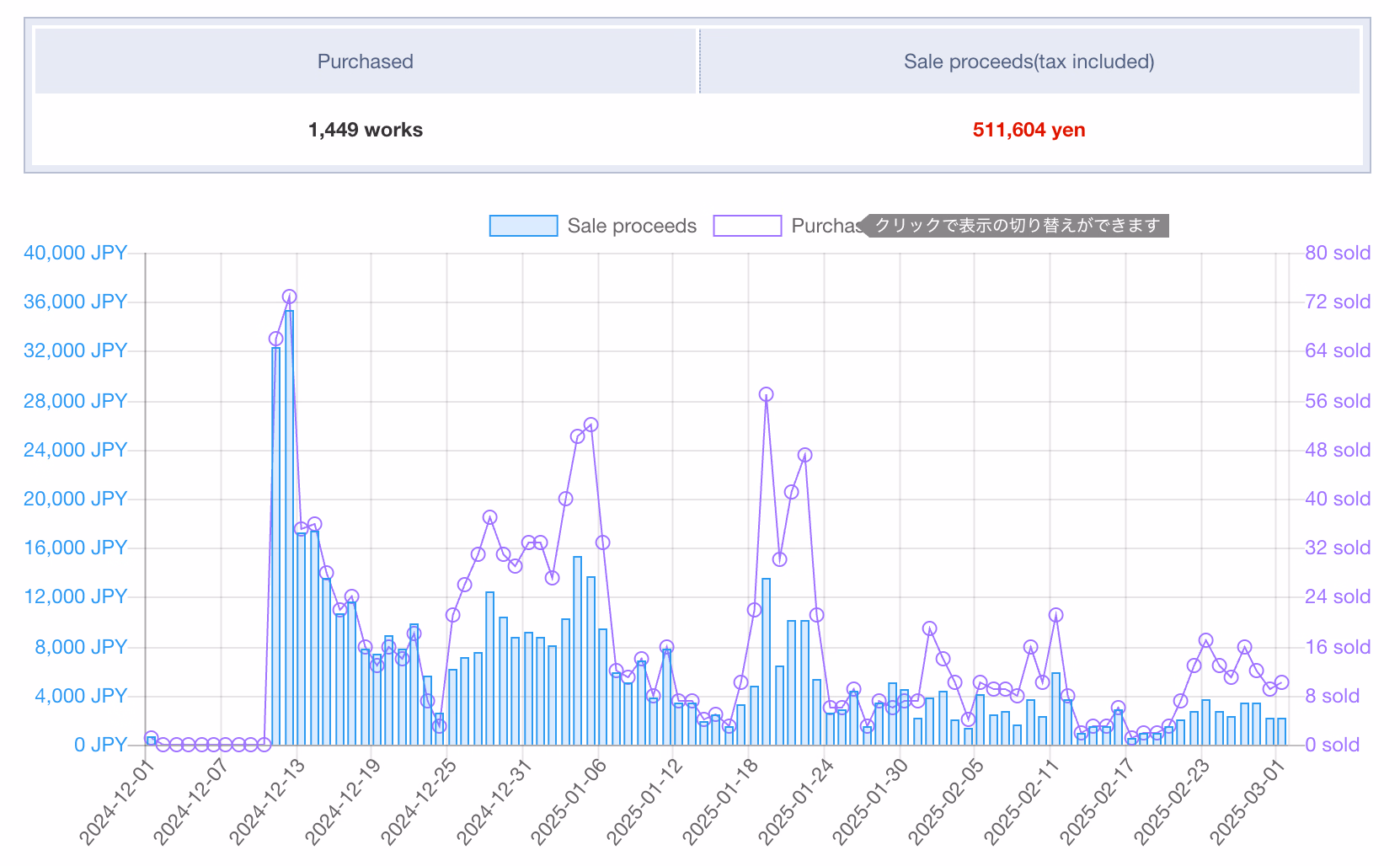Click the 2024-12-25 x-axis date label

(420, 800)
